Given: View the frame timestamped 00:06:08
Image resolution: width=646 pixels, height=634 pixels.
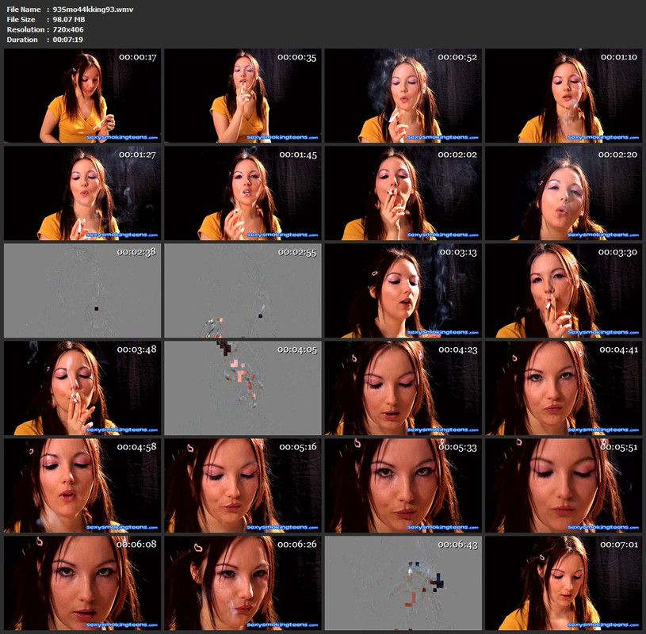Looking at the screenshot, I should tap(82, 583).
